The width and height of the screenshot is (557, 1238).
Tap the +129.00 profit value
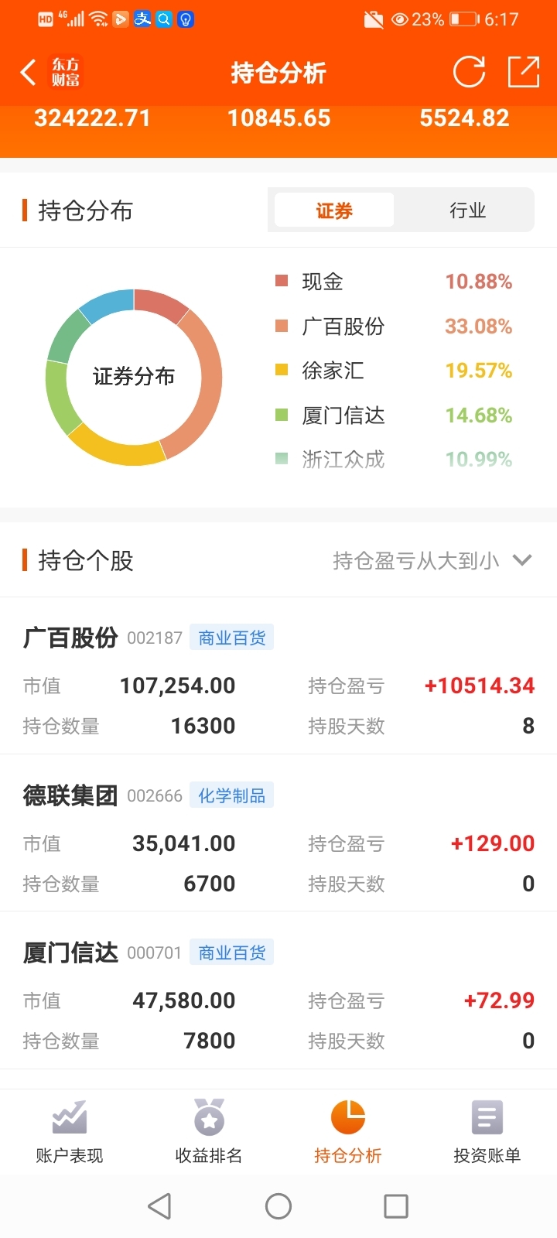pos(493,843)
